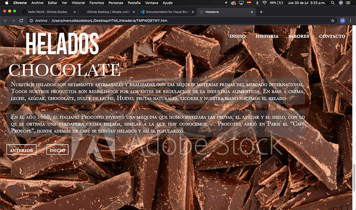Screen dimensions: 356x210
Task: Open the Apple menu
Action: (x=7, y=3)
